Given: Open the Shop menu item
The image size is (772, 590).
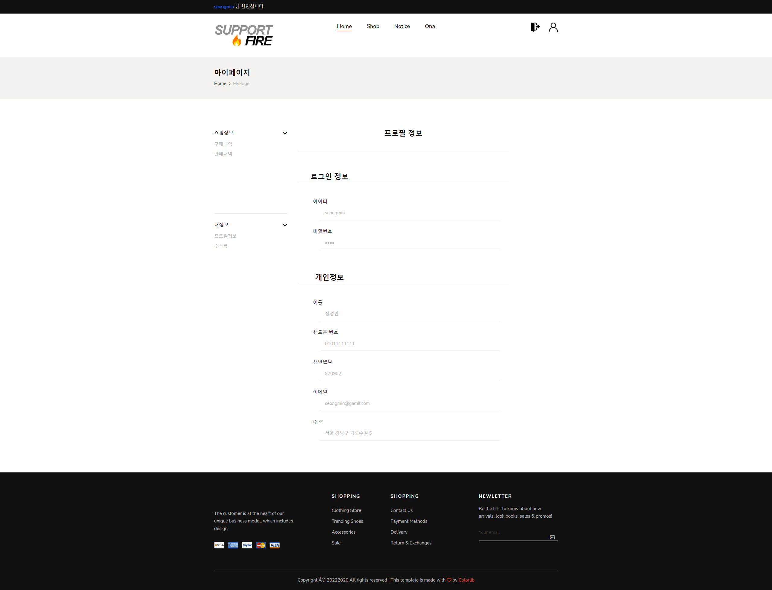Looking at the screenshot, I should [x=373, y=26].
